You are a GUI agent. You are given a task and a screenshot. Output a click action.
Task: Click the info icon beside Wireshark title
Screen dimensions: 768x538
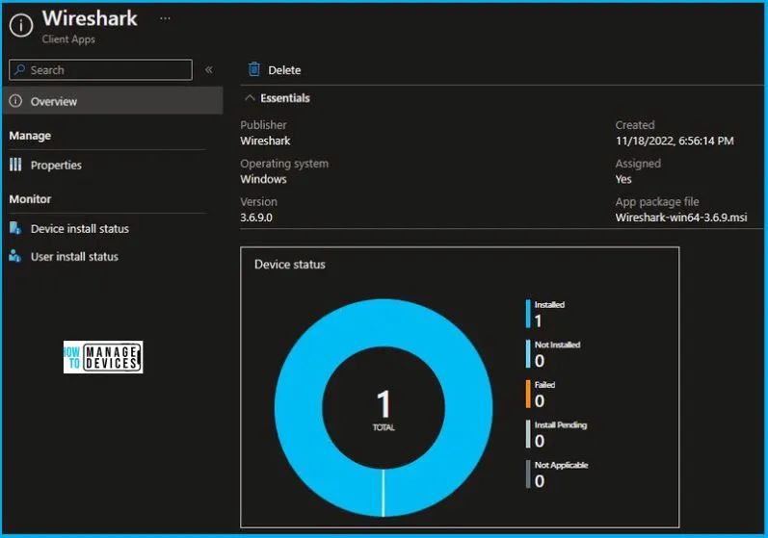click(21, 24)
